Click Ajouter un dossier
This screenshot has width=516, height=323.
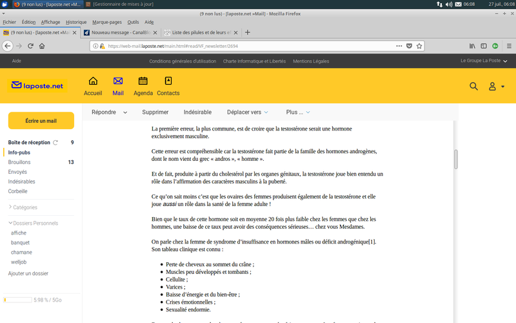tap(28, 273)
